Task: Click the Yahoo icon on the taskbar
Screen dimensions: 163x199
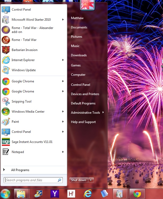Action: coord(55,194)
